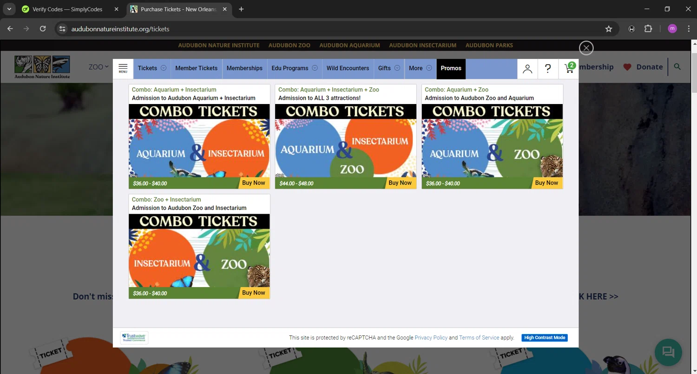Open the browser extensions puzzle icon
The height and width of the screenshot is (374, 697).
(x=648, y=29)
